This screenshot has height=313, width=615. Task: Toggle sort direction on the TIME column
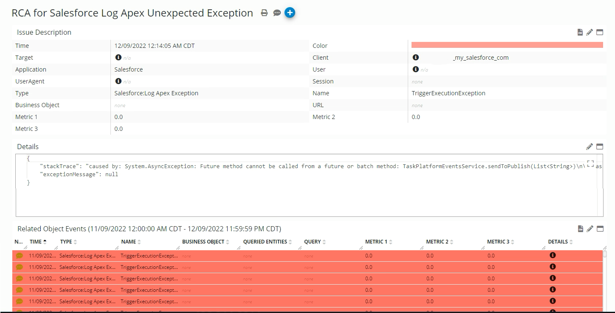coord(45,241)
